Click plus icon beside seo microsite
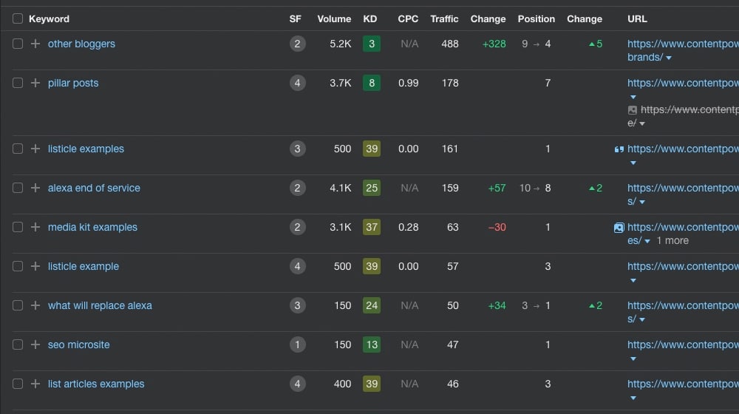This screenshot has width=739, height=414. pos(35,345)
